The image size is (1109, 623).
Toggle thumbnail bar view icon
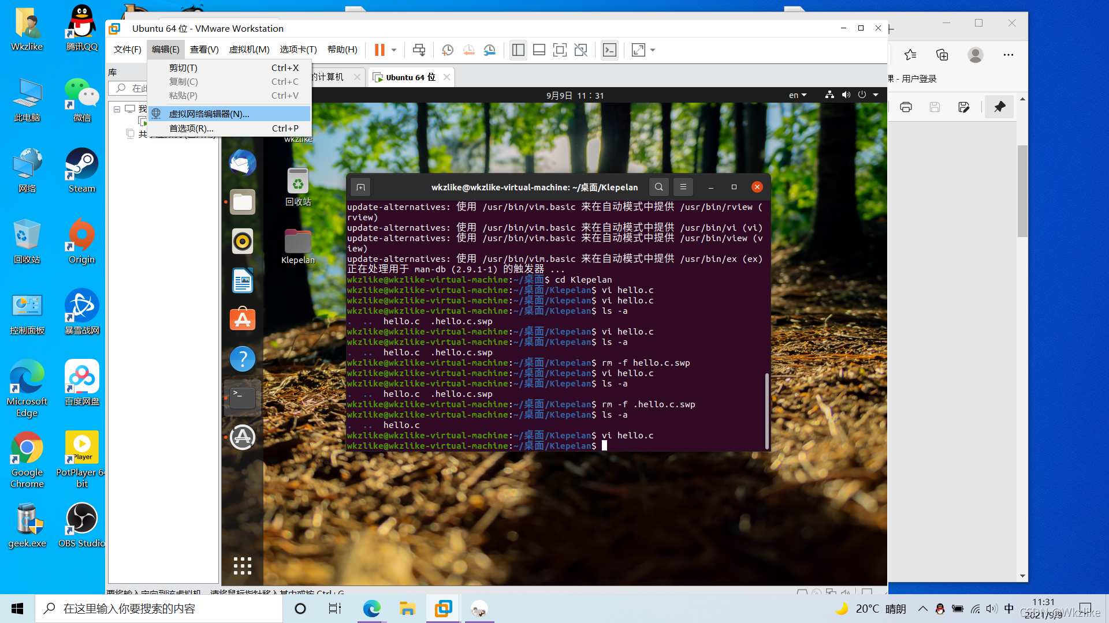[x=539, y=50]
